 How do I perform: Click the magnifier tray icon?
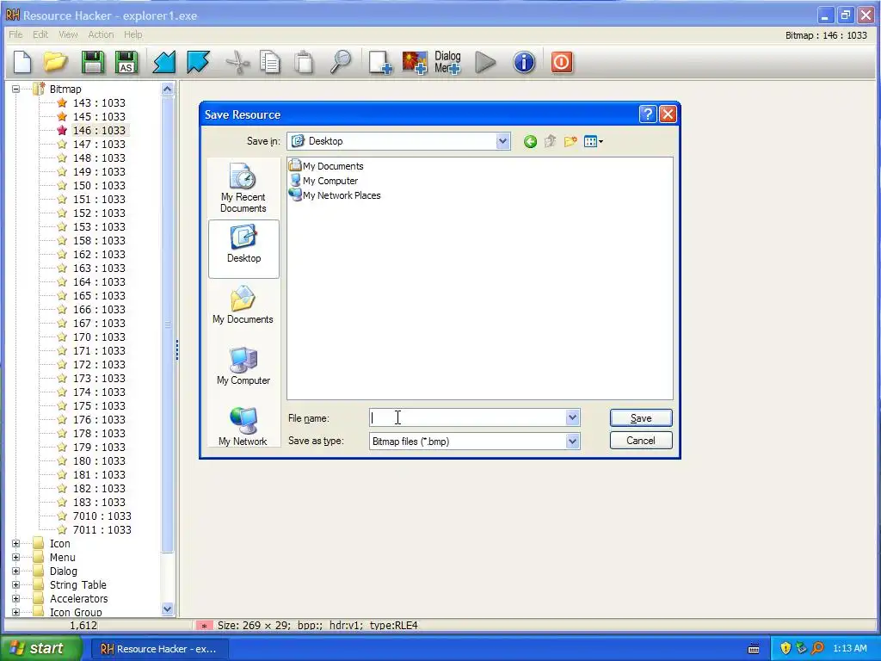click(818, 649)
